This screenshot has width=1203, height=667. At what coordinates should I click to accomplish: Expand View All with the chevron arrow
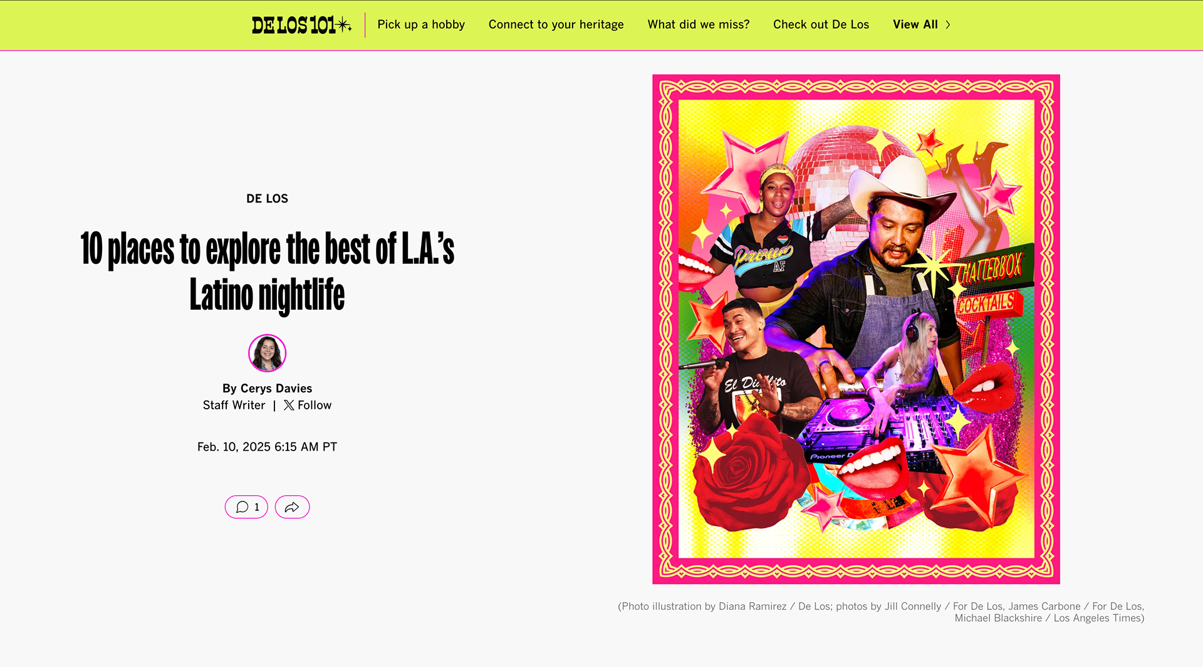[948, 25]
